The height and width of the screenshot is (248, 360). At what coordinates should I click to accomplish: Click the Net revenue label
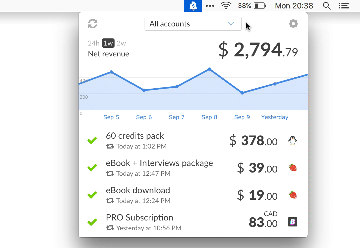pyautogui.click(x=109, y=54)
